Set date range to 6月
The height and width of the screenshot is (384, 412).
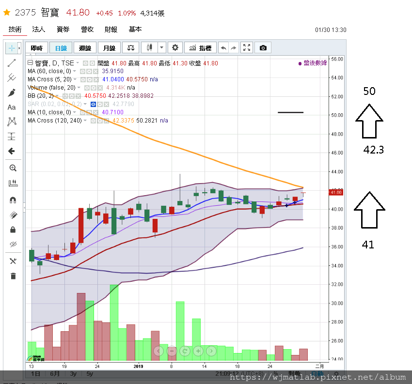click(x=55, y=373)
